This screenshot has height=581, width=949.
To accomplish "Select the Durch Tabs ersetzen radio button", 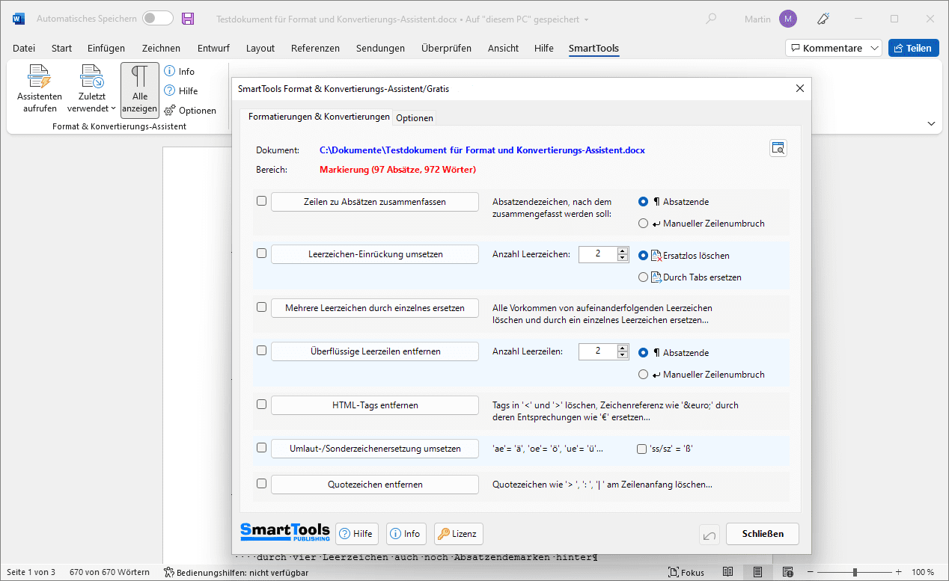I will [643, 277].
